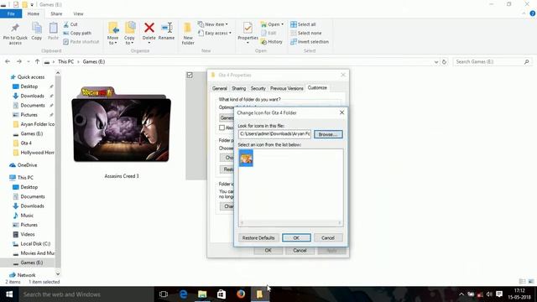
Task: Open the Sharing tab in Properties
Action: (x=238, y=88)
